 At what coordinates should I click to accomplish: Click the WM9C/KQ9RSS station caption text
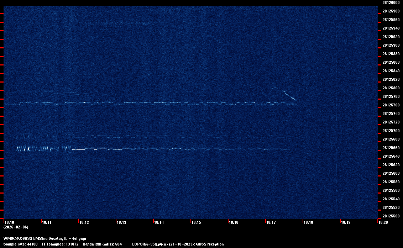pos(45,238)
